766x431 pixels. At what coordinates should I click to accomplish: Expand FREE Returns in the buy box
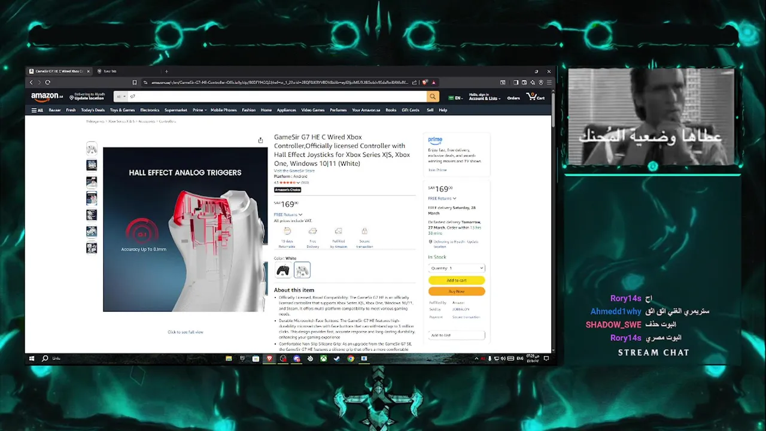coord(442,198)
